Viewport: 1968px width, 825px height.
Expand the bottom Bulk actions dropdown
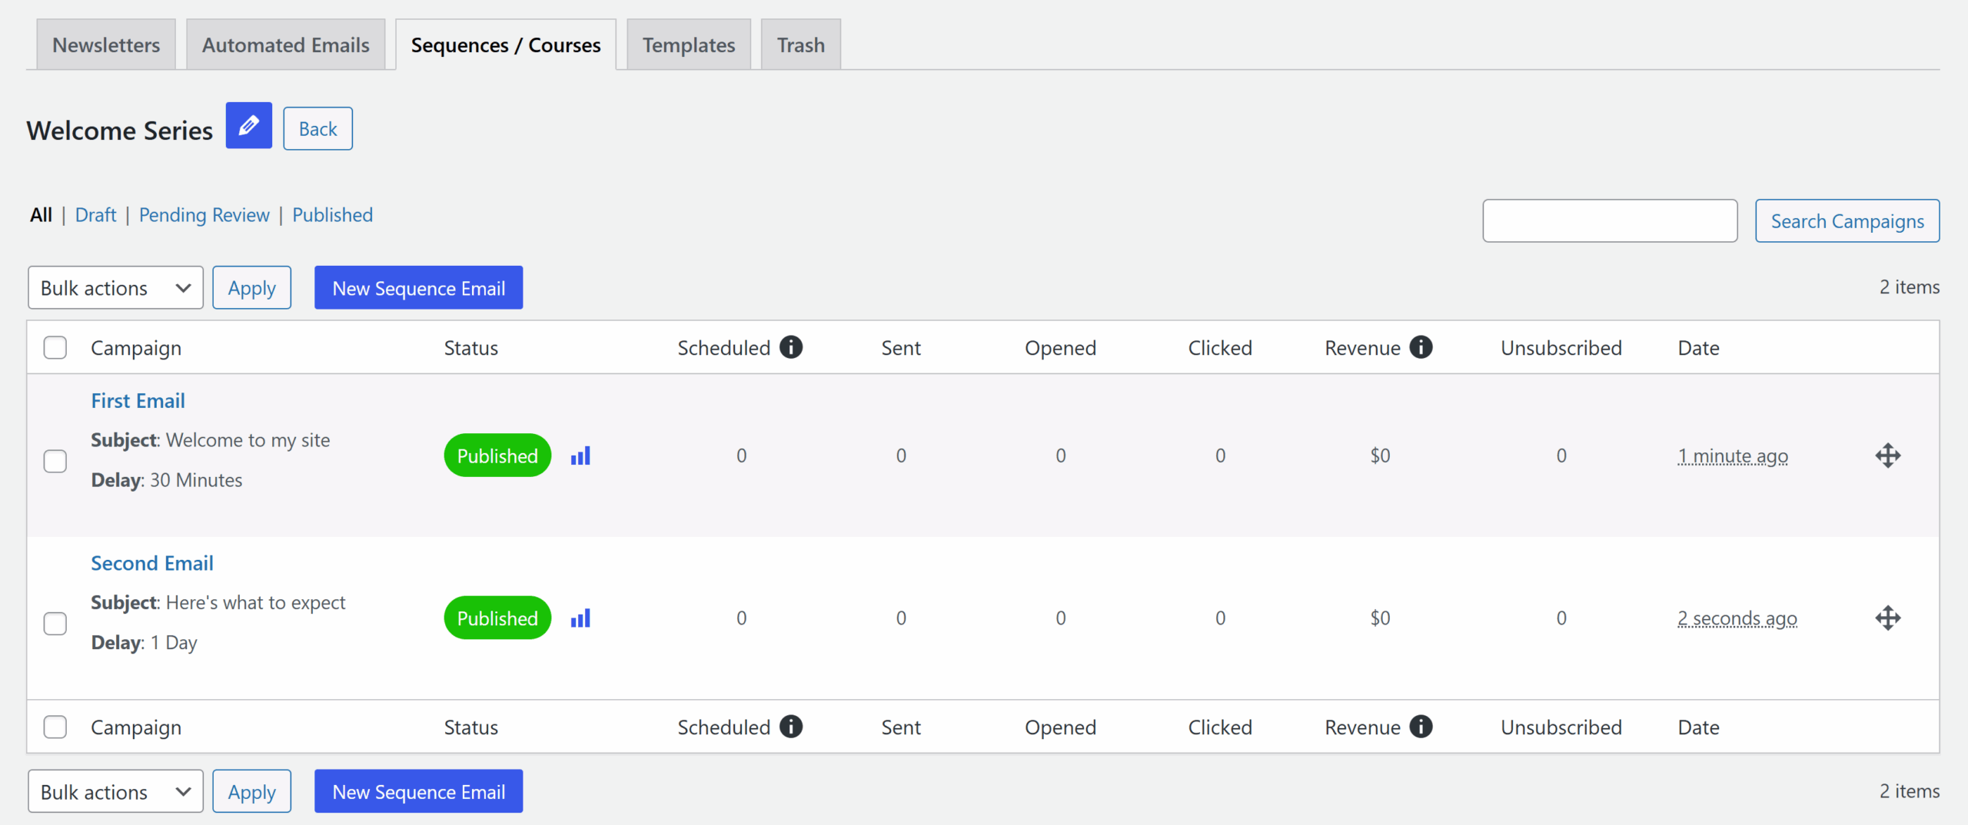(115, 791)
